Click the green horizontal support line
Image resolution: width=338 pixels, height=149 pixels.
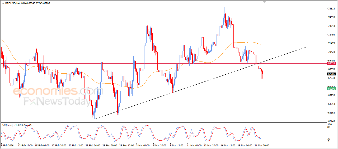[164, 89]
